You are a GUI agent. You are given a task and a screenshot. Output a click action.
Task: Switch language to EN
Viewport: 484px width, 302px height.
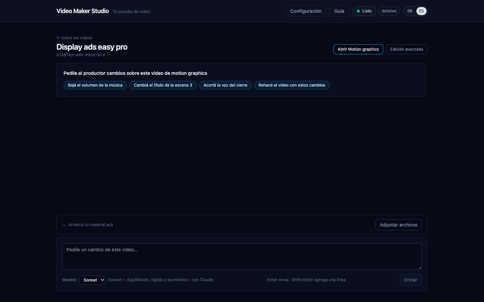coord(410,11)
